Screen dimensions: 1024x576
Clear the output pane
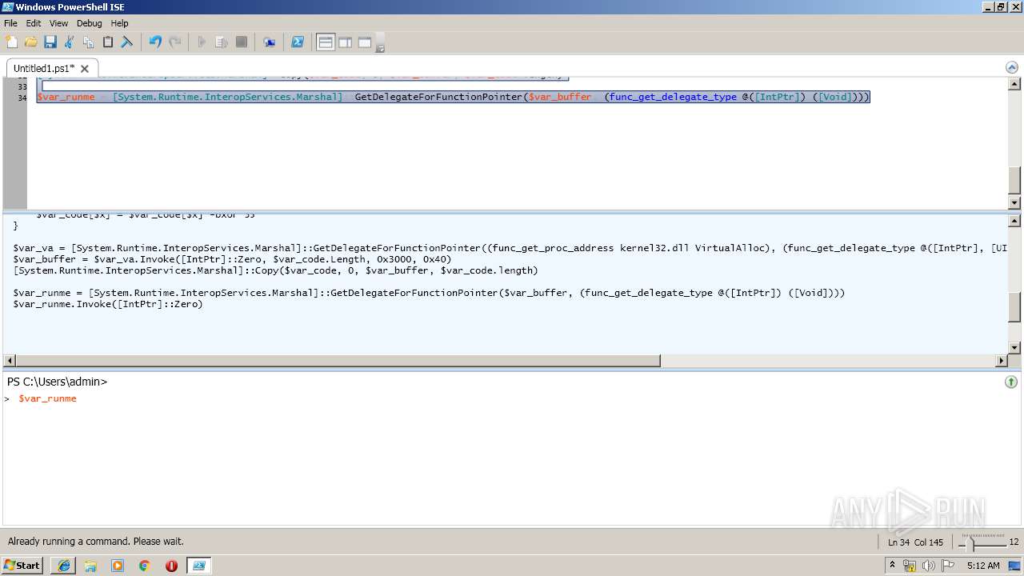[x=126, y=42]
